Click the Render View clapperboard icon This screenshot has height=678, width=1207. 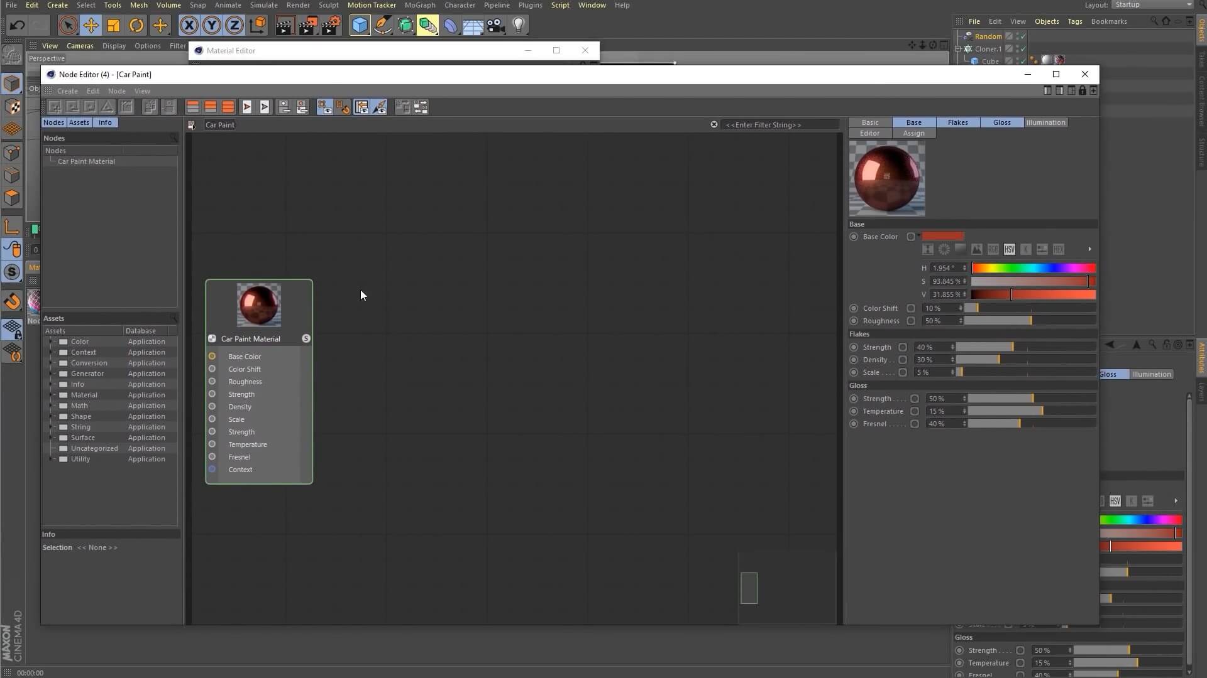[284, 25]
